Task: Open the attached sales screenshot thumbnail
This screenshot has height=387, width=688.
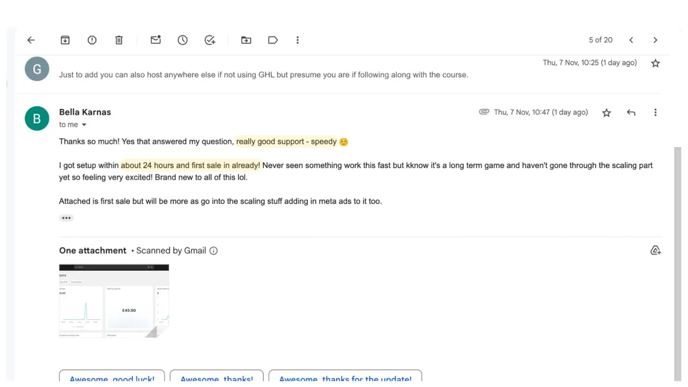Action: click(x=114, y=300)
